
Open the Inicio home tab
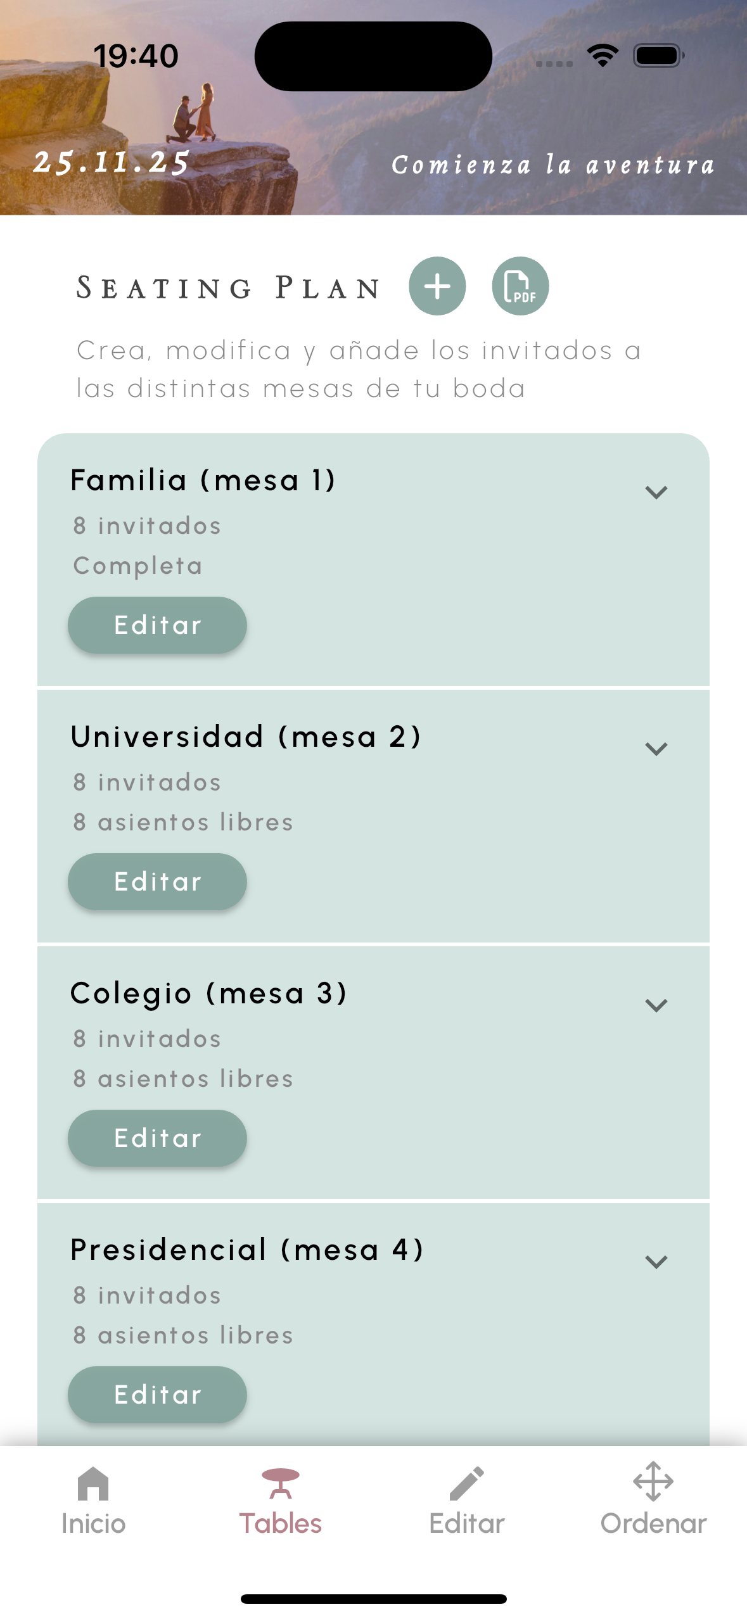pyautogui.click(x=93, y=1500)
